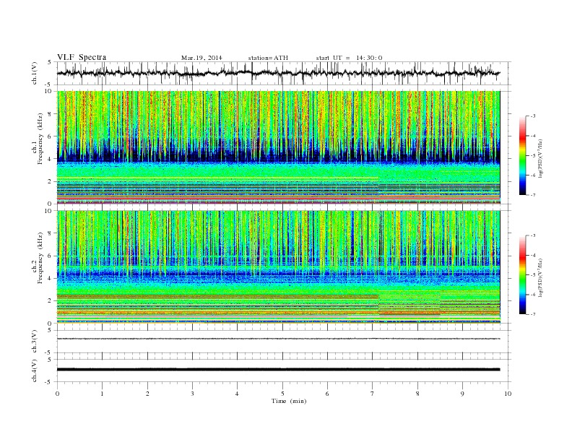Screen dimensions: 572x442
Task: Click the 'VLF Spectra' title text
Action: coord(82,57)
